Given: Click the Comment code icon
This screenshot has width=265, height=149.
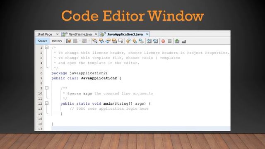Looking at the screenshot, I should click(x=177, y=41).
